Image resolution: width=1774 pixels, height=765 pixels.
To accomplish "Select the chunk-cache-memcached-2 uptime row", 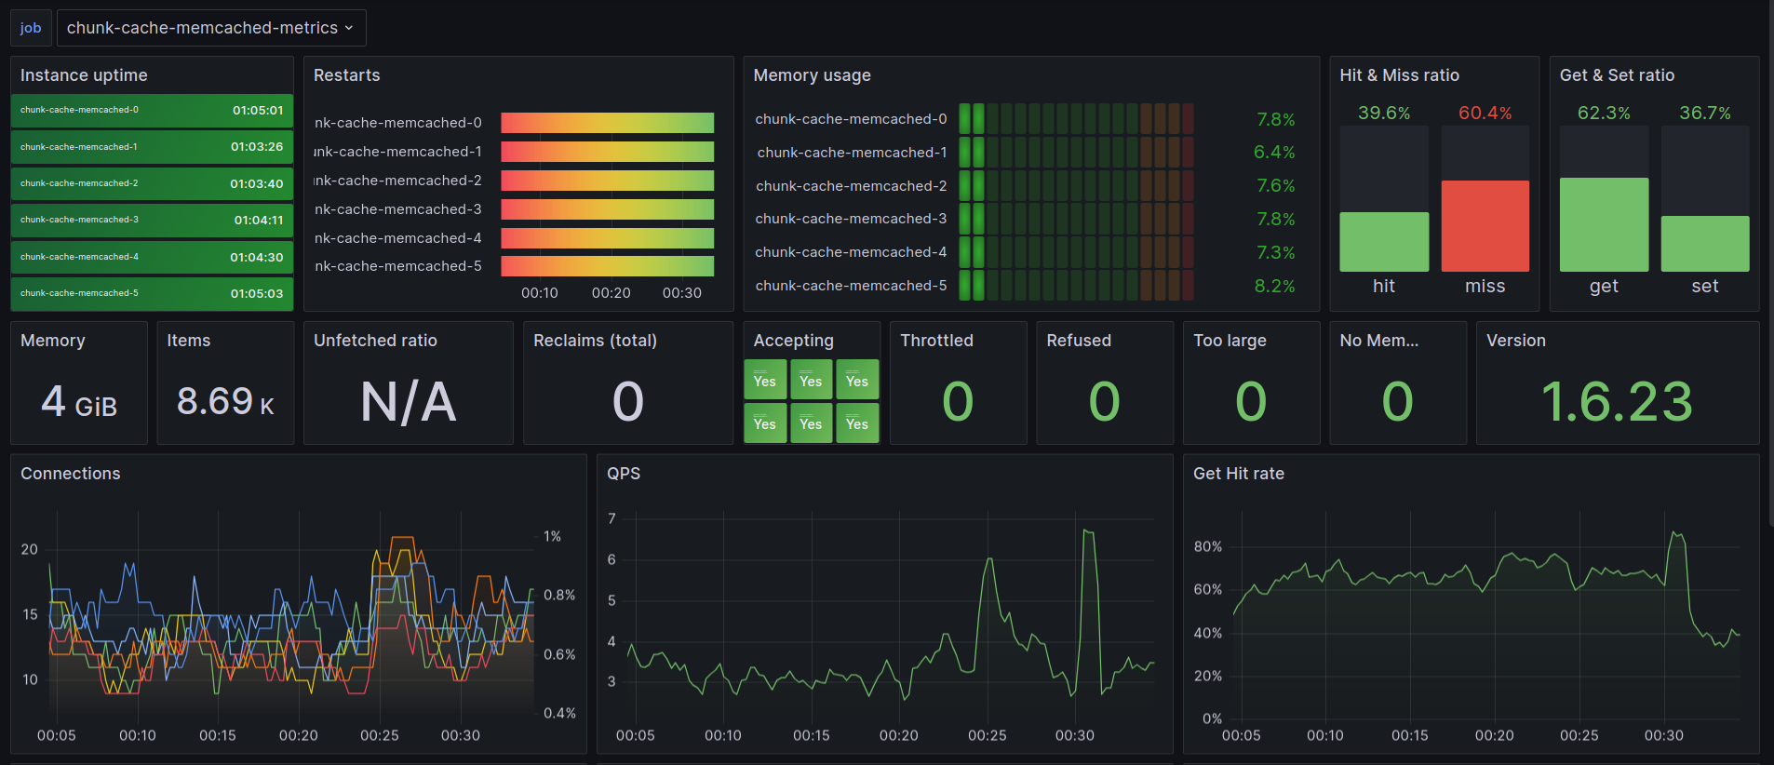I will (x=152, y=183).
